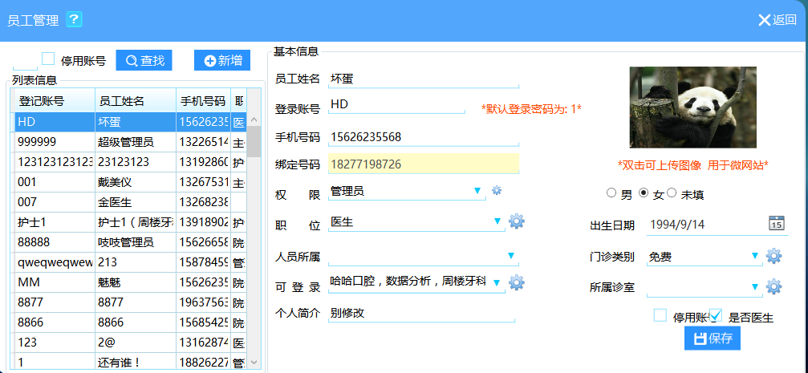Sort by 登记账号 column header

(x=55, y=101)
